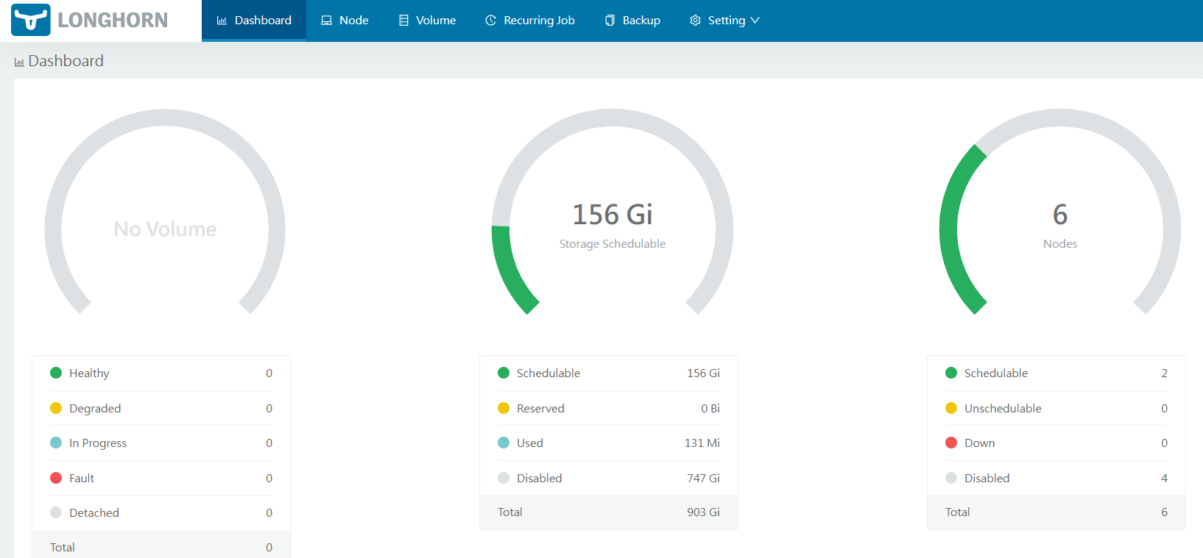This screenshot has height=558, width=1203.
Task: Click the green segment of nodes gauge
Action: [x=956, y=228]
